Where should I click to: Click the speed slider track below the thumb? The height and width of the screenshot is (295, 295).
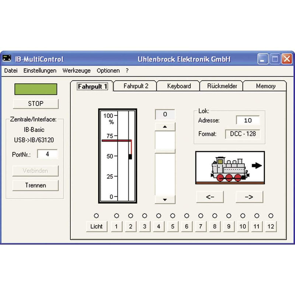pos(165,174)
